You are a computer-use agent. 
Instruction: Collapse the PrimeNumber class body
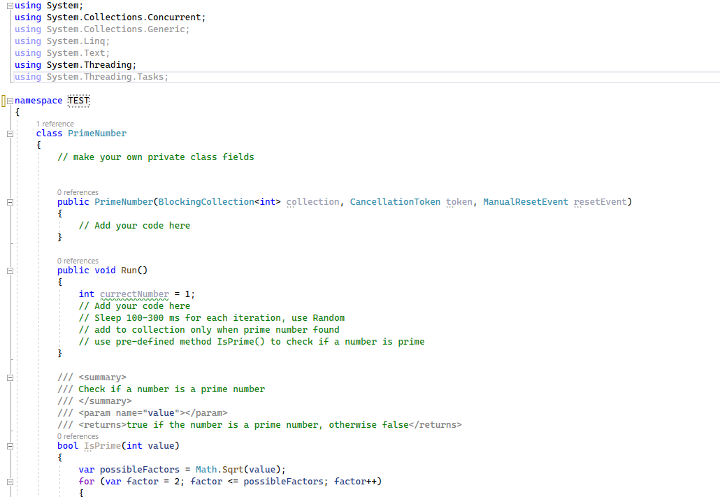[9, 133]
